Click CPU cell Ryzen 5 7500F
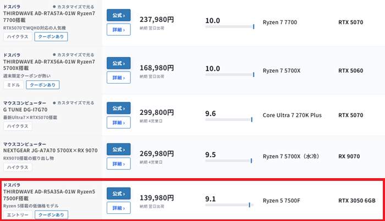 282,201
